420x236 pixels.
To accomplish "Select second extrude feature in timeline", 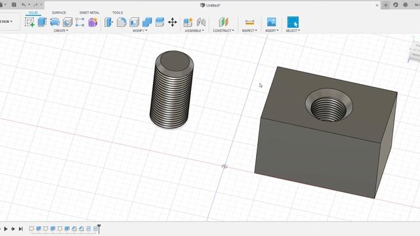I will click(52, 229).
